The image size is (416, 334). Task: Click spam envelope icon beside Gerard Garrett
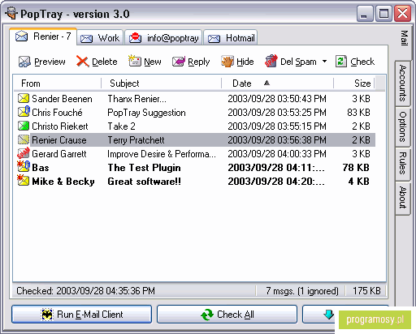24,153
